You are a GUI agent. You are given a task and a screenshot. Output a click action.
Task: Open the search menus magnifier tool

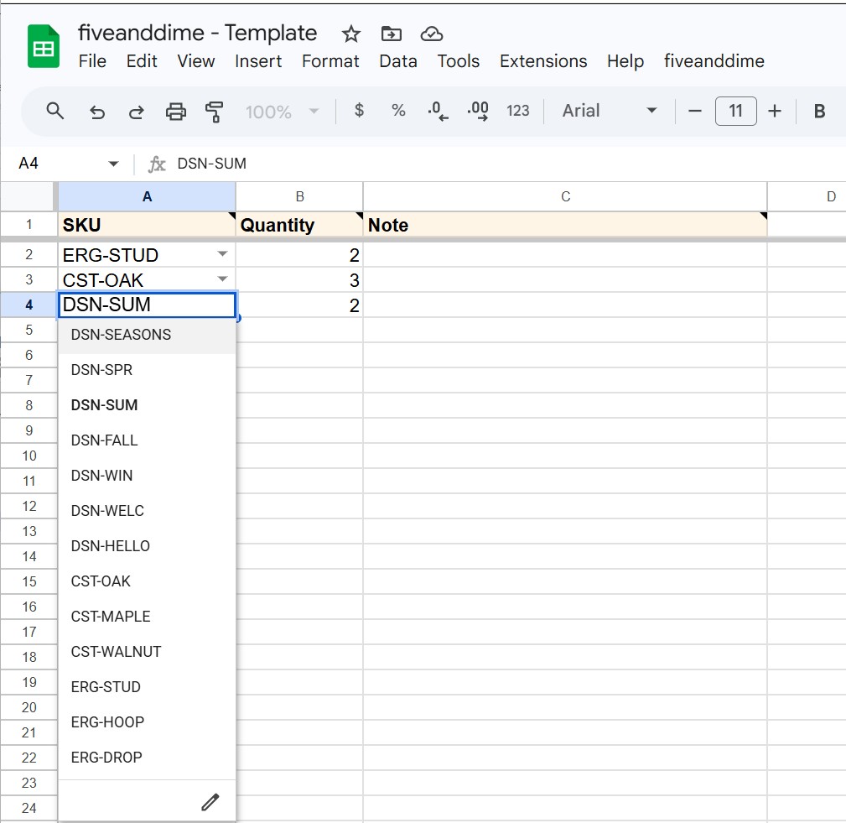[x=55, y=112]
